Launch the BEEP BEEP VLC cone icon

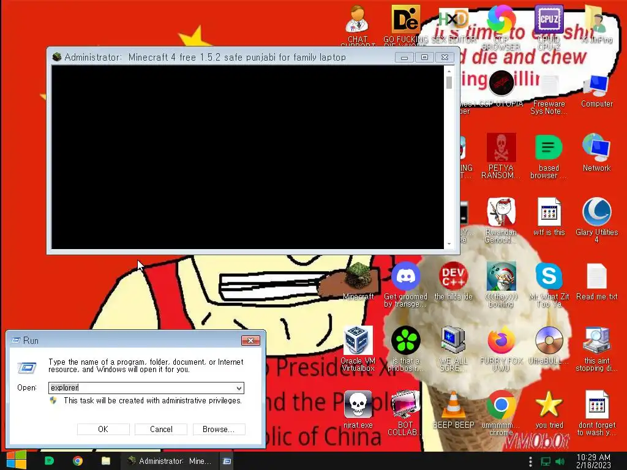click(x=453, y=409)
